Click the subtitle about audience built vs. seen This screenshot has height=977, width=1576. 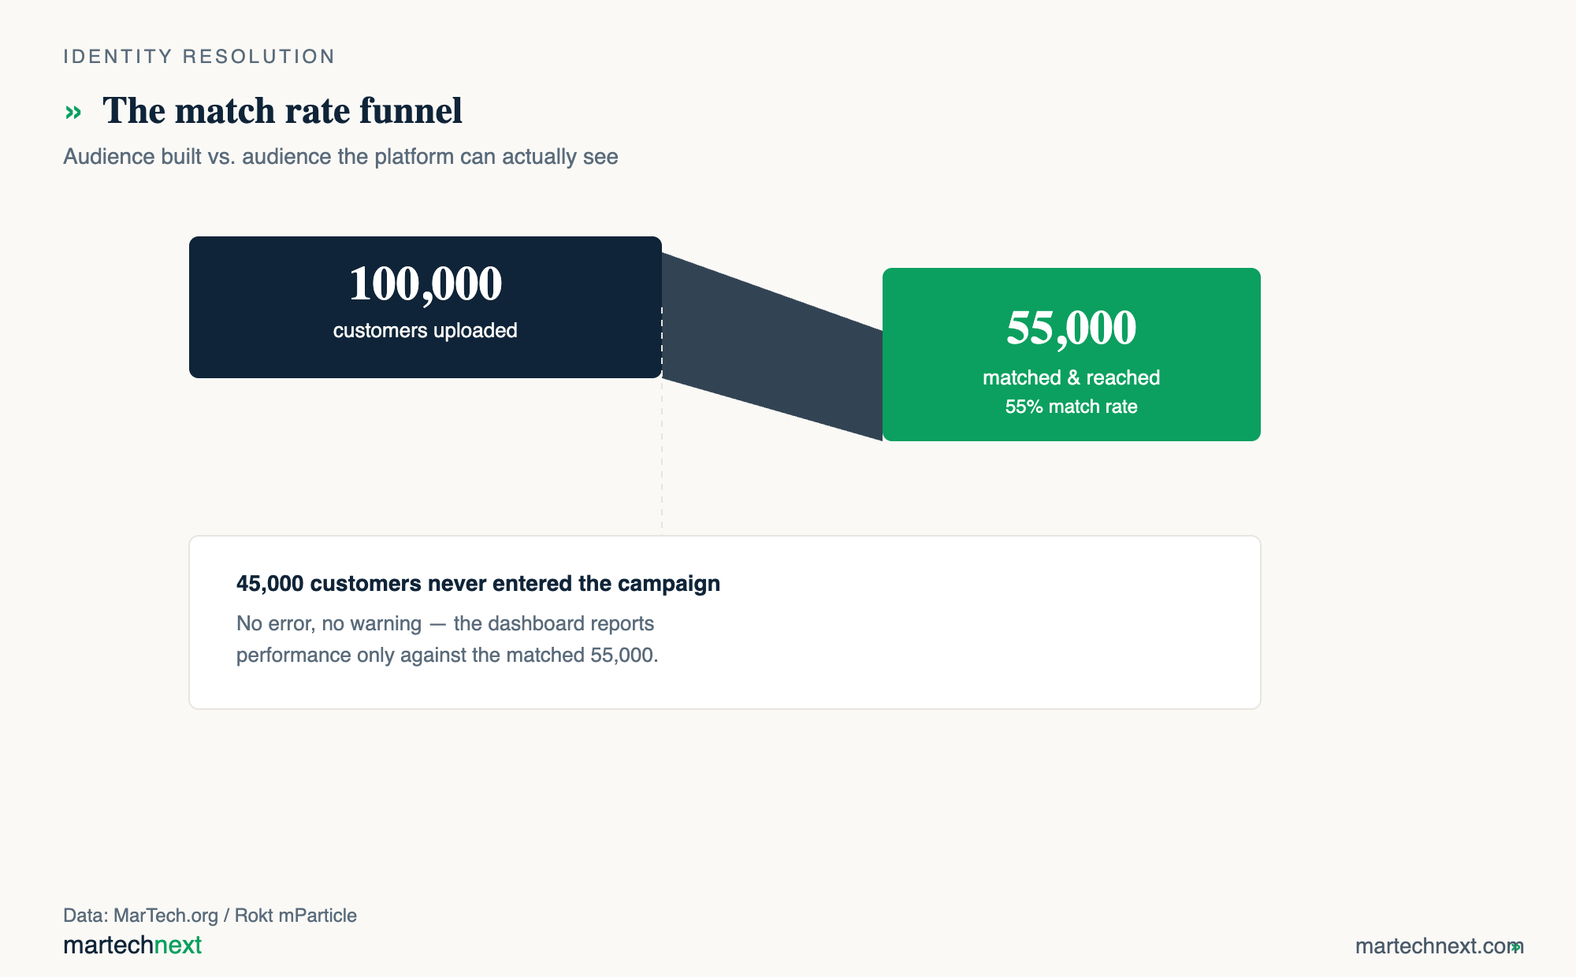(x=340, y=157)
